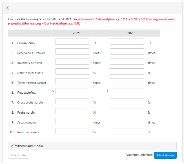The height and width of the screenshot is (164, 184).
Task: Focus the 2020 Gross profit margin field
Action: (x=127, y=101)
